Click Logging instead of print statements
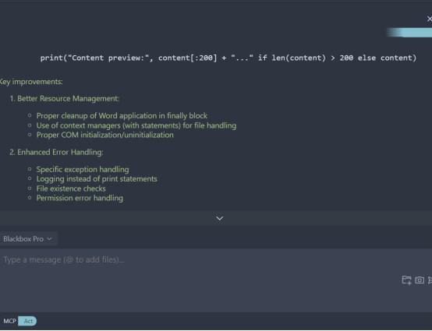This screenshot has height=331, width=432. [97, 179]
